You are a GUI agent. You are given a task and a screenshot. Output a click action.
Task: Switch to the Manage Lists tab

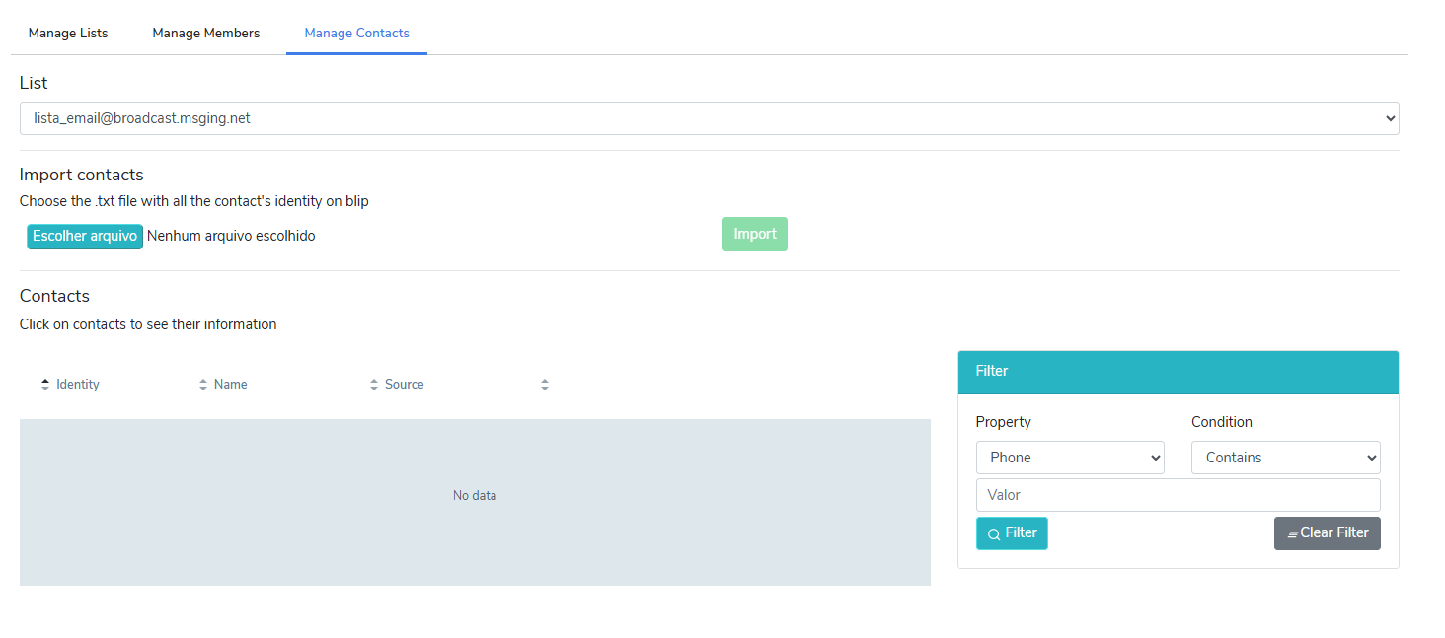pyautogui.click(x=68, y=33)
